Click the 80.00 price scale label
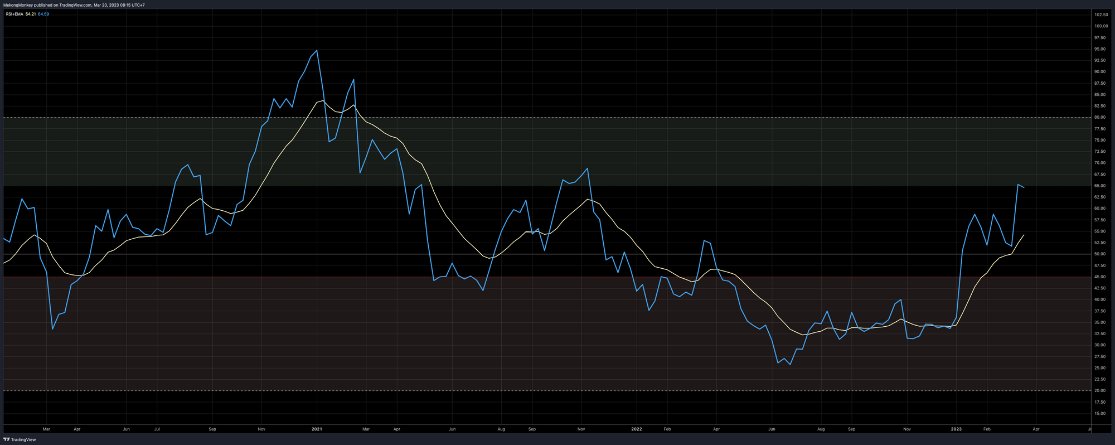 click(x=1100, y=117)
